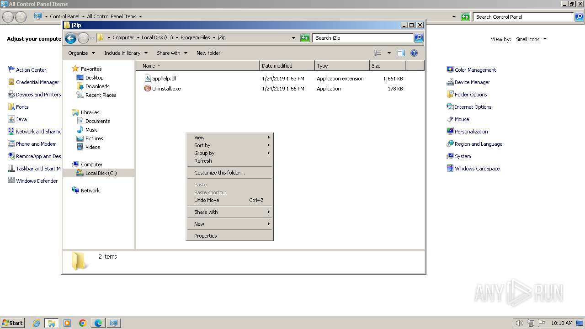Click the Search jZip input field

click(363, 38)
